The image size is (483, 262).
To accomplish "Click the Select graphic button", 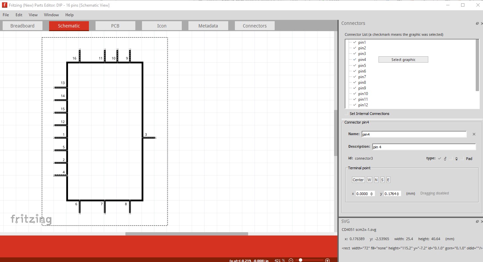I will tap(403, 59).
